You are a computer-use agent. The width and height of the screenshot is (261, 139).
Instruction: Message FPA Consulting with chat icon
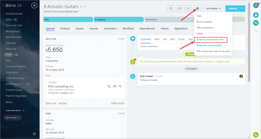120,86
